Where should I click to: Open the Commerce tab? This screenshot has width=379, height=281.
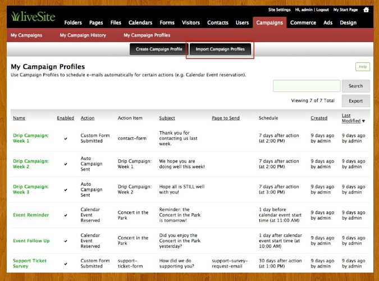(x=303, y=22)
